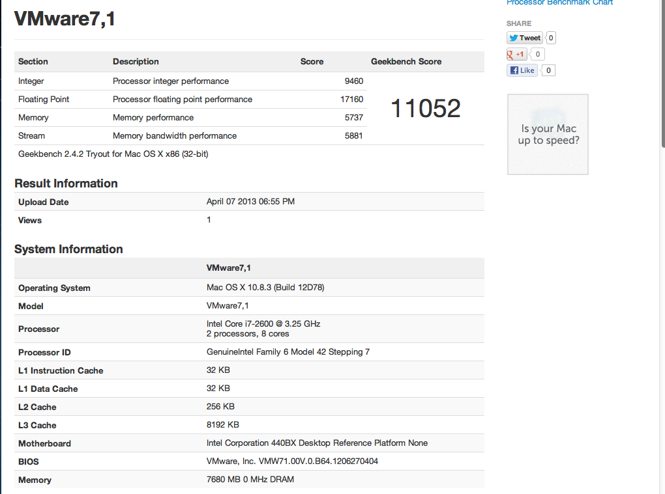Click 'Intel Core i7-2600 @ 3.25 GHz' value

[x=263, y=324]
